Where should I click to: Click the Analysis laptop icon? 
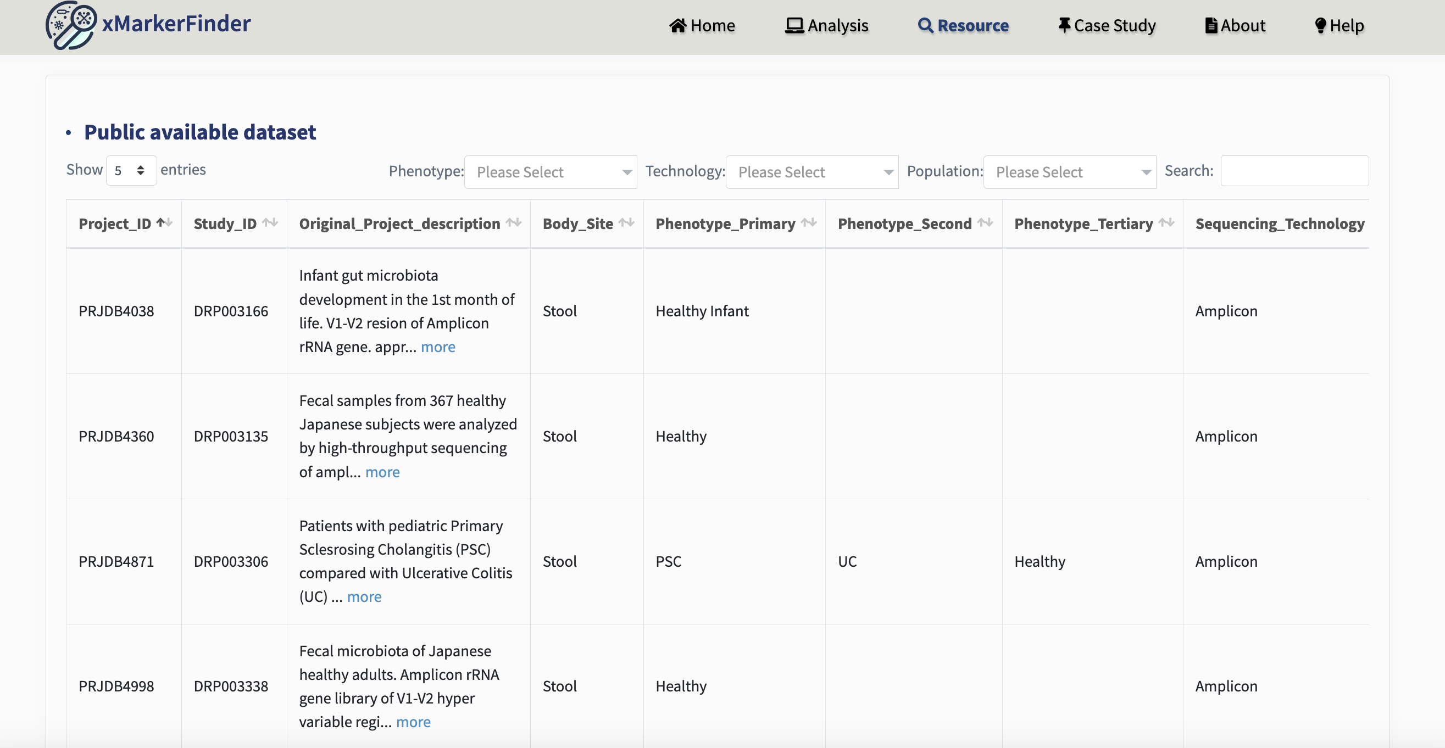coord(794,26)
